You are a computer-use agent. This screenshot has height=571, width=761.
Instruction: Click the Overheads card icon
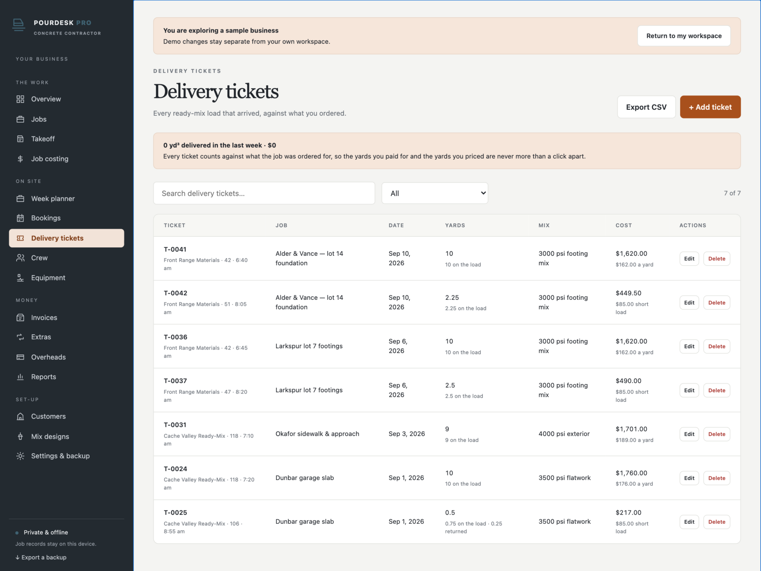pyautogui.click(x=20, y=357)
